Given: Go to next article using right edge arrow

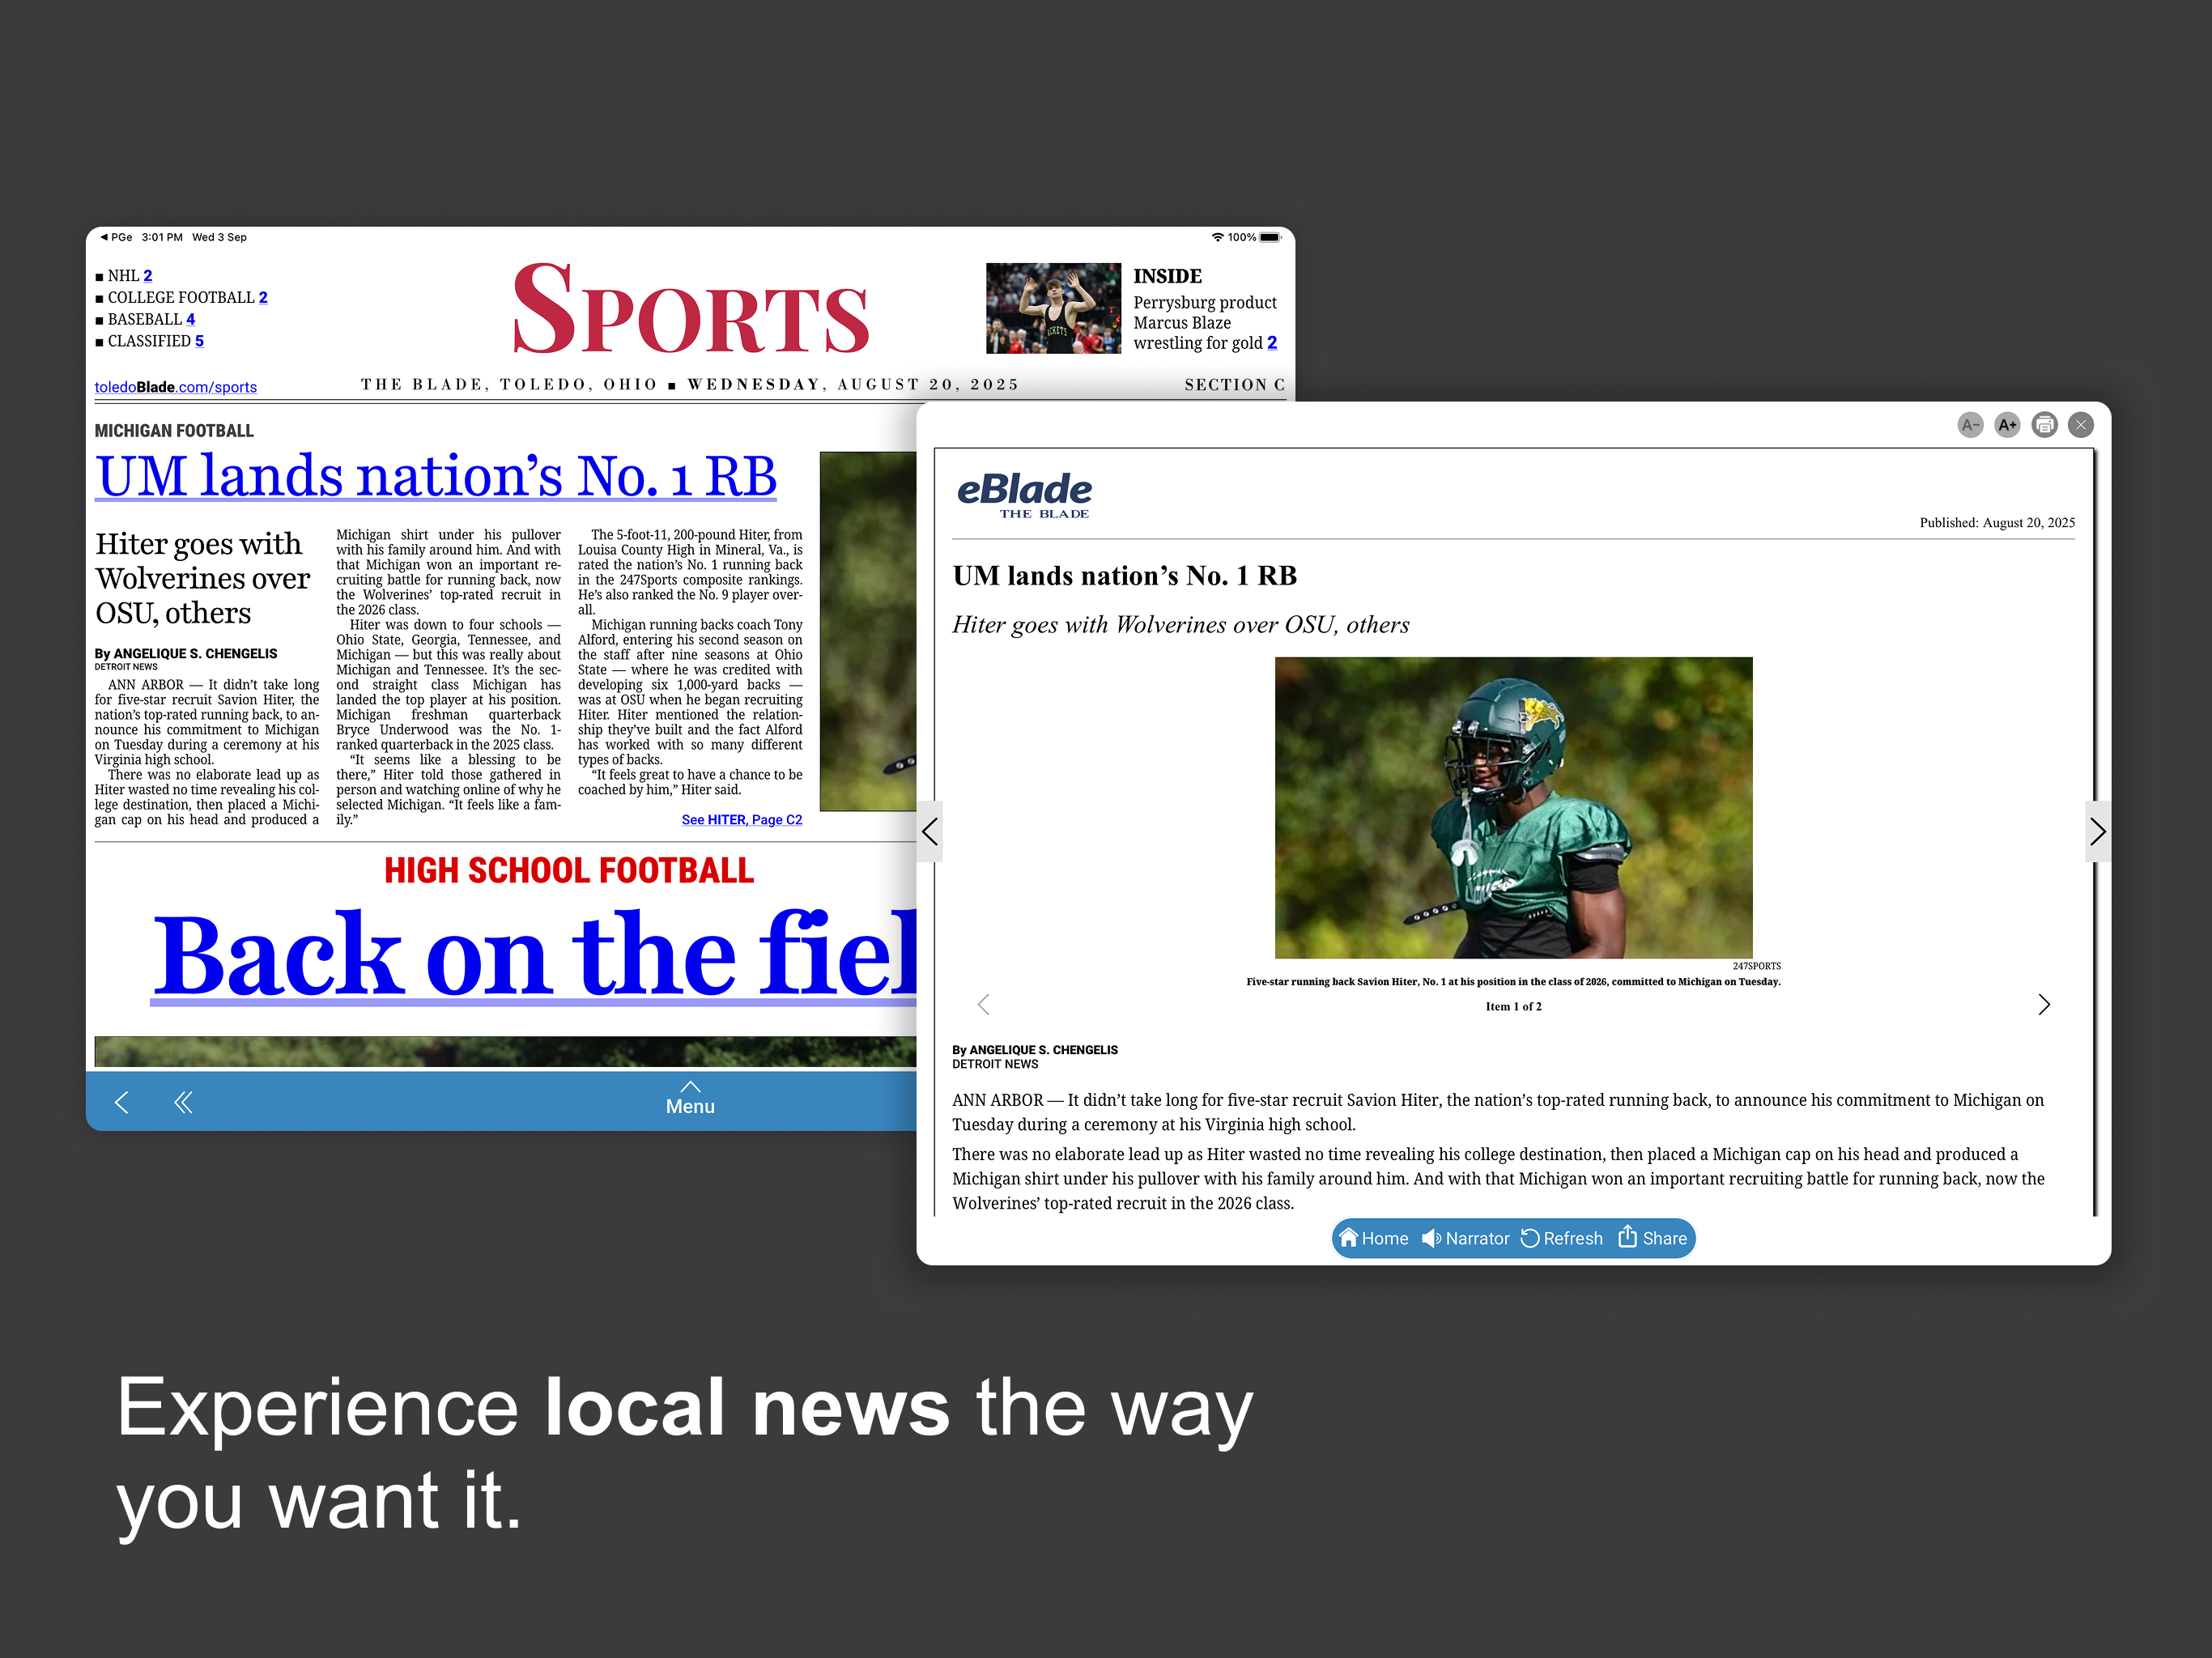Looking at the screenshot, I should click(2097, 831).
